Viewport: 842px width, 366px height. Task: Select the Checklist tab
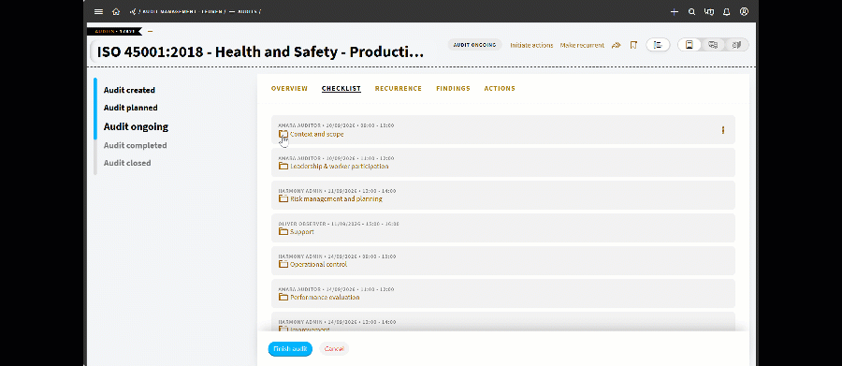(341, 89)
